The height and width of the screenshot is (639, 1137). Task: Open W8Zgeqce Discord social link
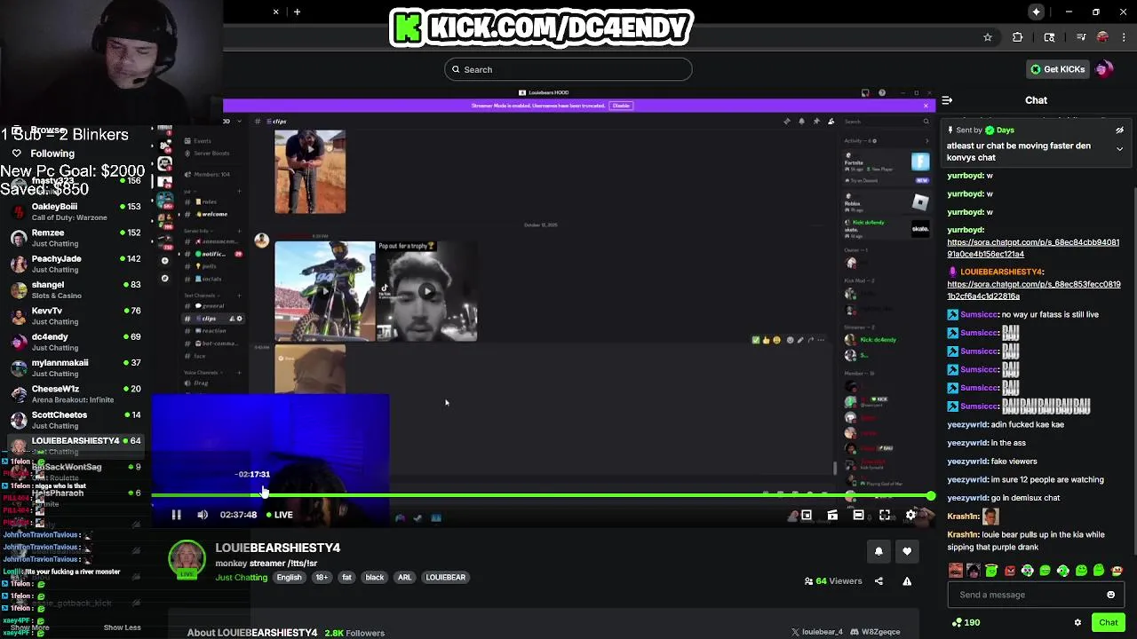875,632
